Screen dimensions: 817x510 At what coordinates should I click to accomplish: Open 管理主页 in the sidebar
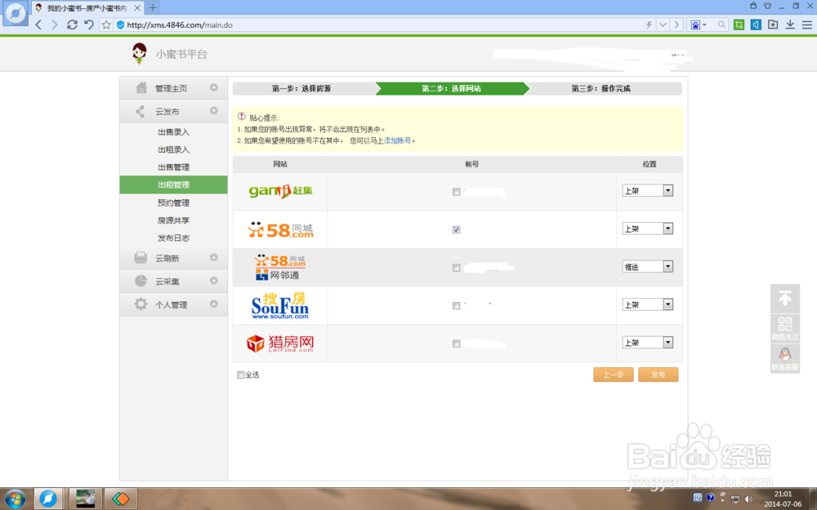[173, 88]
